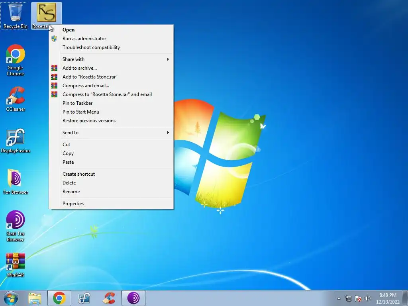Choose Open in the context menu
Image resolution: width=408 pixels, height=306 pixels.
point(111,30)
